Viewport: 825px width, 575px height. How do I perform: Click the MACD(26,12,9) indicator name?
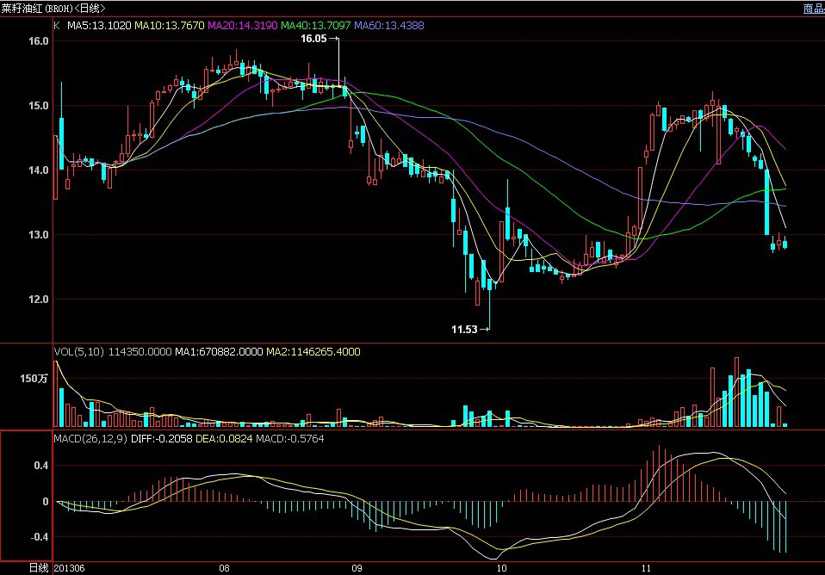(90, 439)
